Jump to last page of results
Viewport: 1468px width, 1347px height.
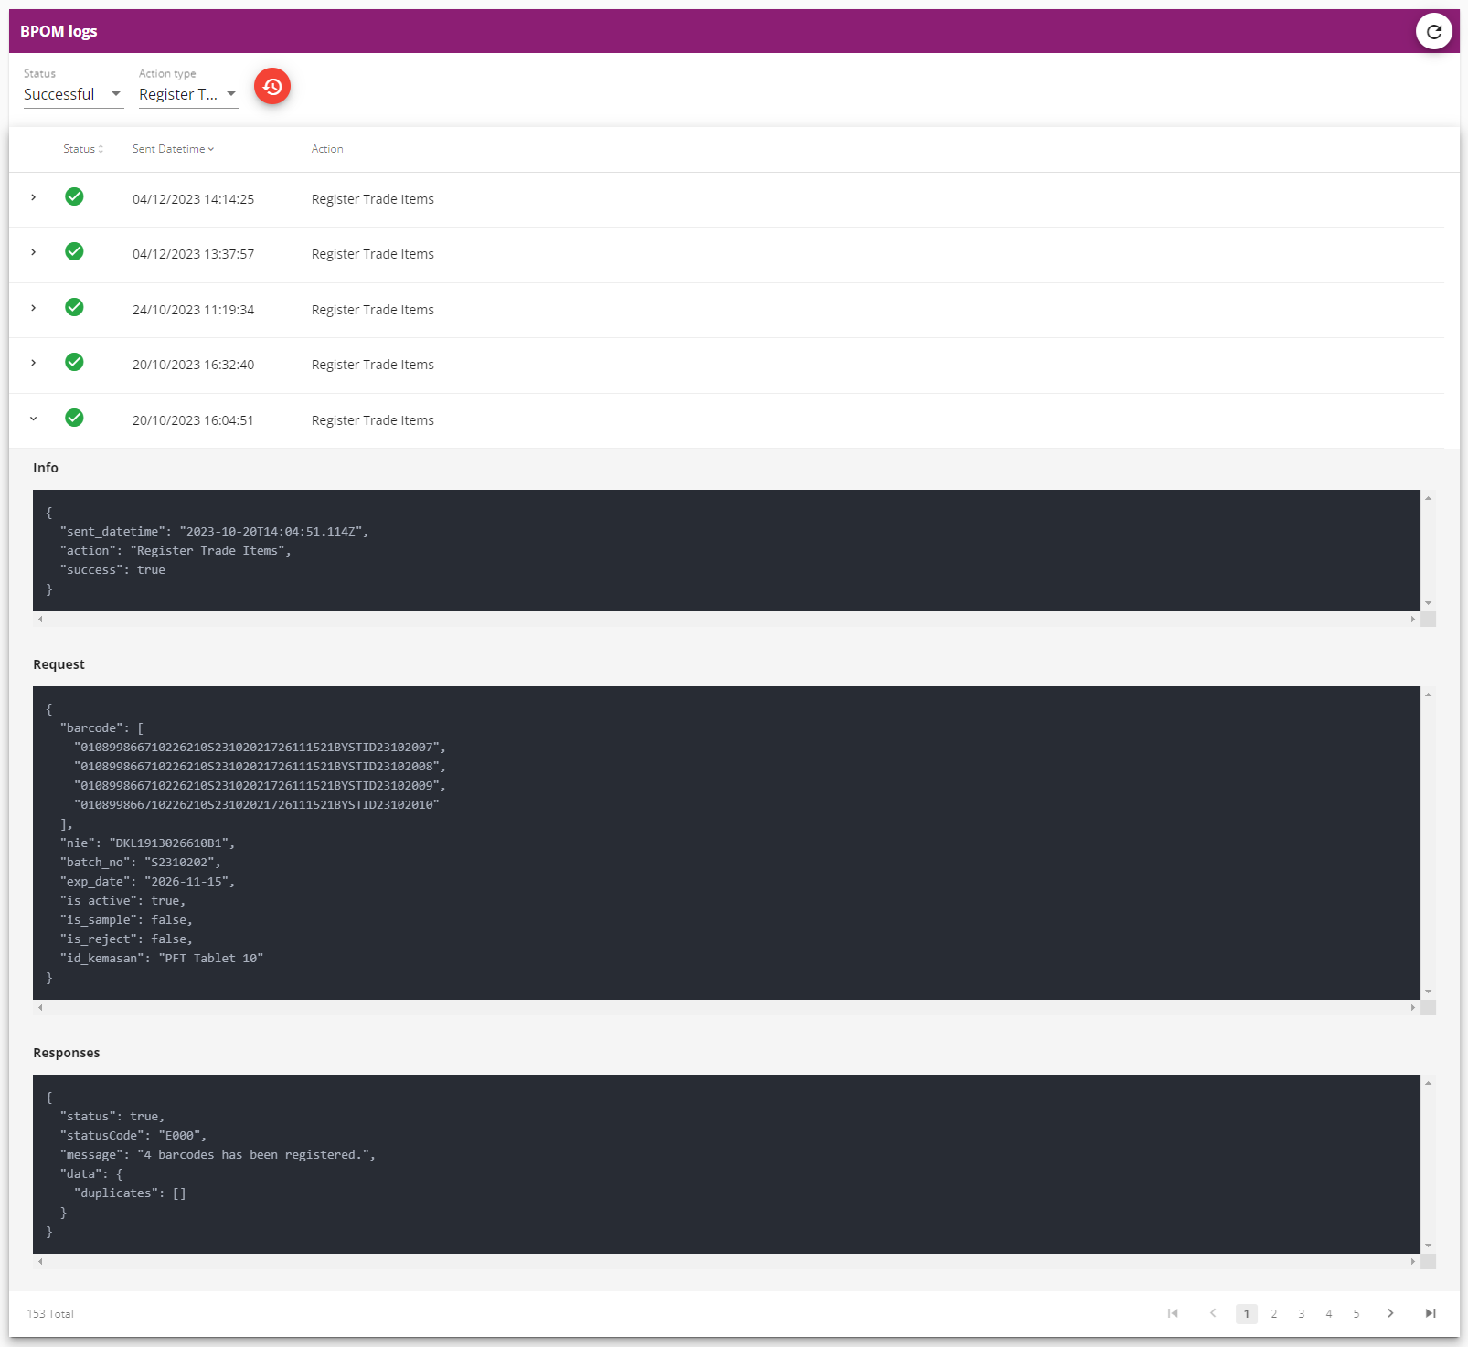coord(1431,1313)
